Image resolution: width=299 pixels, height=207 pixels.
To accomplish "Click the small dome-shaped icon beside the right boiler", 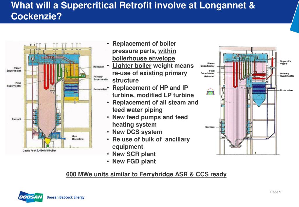I will (210, 92).
